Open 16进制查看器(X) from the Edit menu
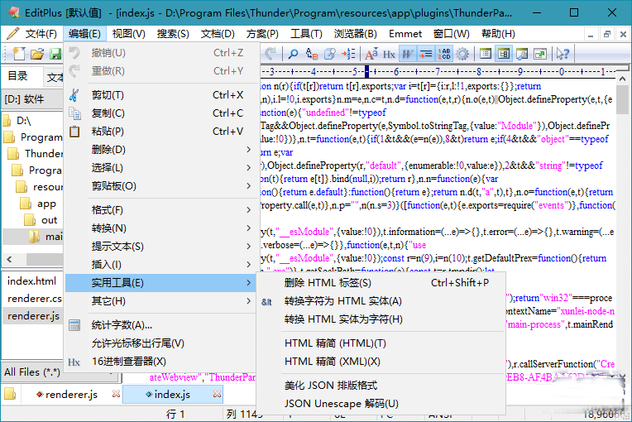Image resolution: width=632 pixels, height=422 pixels. [x=160, y=361]
